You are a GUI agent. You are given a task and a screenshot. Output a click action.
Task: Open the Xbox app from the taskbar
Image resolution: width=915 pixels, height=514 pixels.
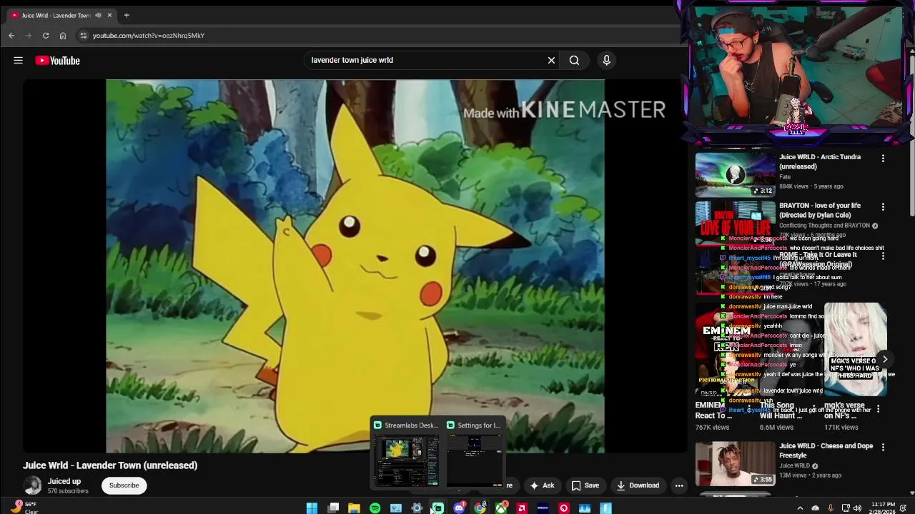tap(501, 508)
